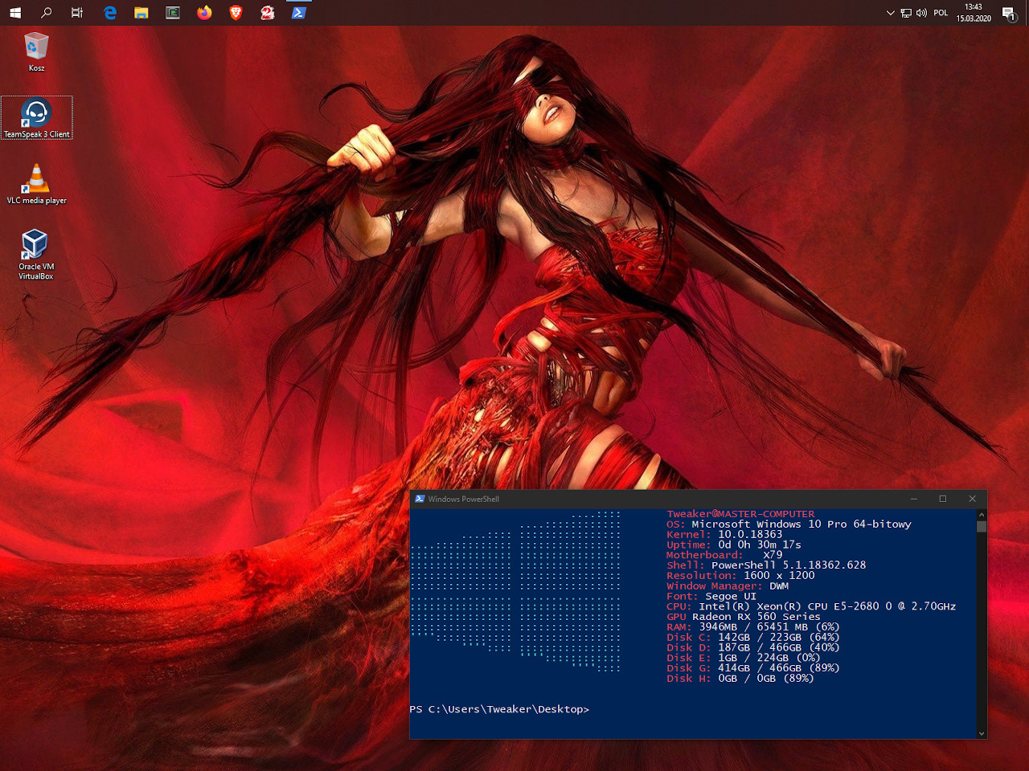
Task: Open Task View from the taskbar
Action: click(x=77, y=13)
